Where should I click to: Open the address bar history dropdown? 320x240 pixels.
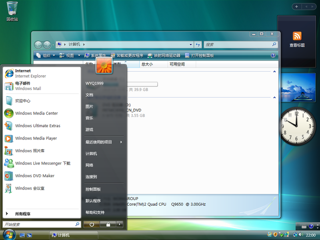(x=191, y=44)
